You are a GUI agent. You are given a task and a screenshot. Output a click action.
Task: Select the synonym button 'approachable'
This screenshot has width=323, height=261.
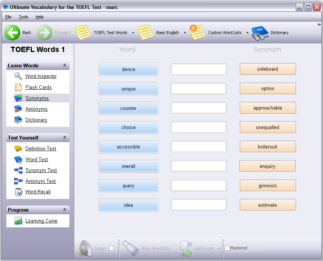[268, 108]
